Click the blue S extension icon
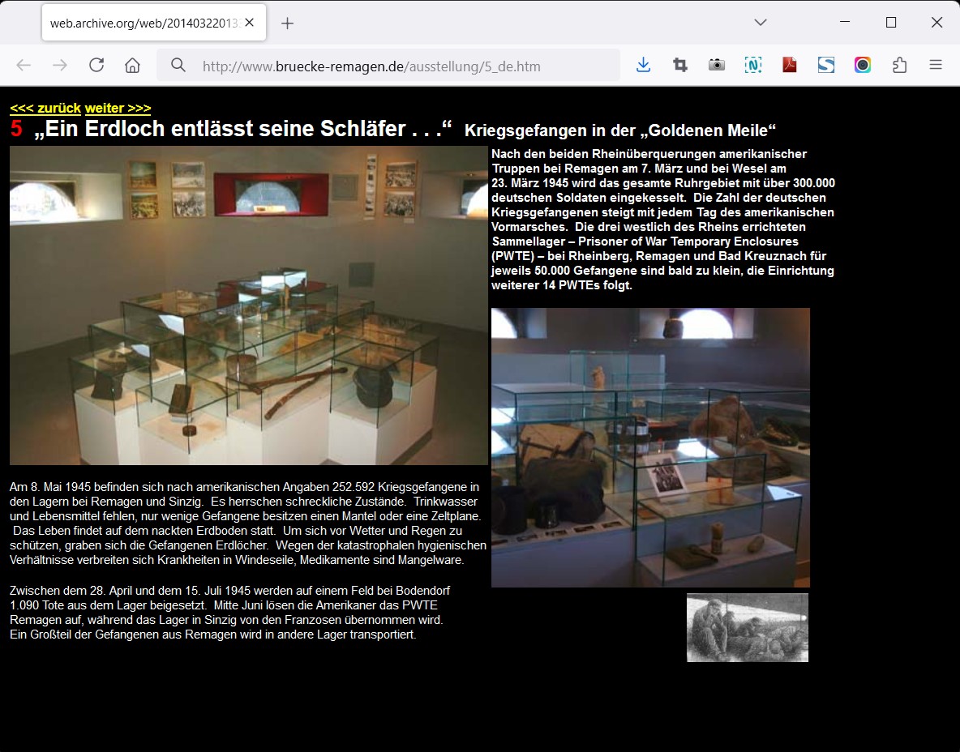Image resolution: width=960 pixels, height=752 pixels. pos(826,66)
